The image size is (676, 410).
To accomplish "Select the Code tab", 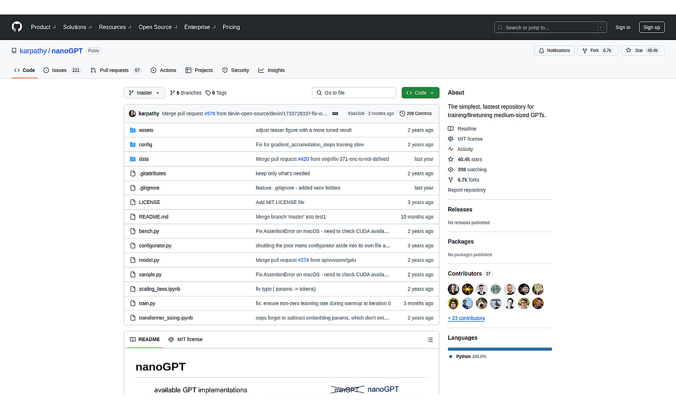I will 24,70.
